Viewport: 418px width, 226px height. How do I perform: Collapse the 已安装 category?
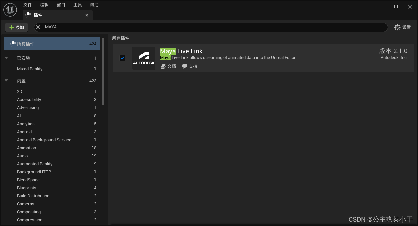(x=6, y=58)
